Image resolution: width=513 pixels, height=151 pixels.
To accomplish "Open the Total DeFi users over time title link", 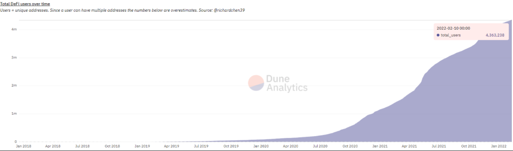I will (25, 4).
